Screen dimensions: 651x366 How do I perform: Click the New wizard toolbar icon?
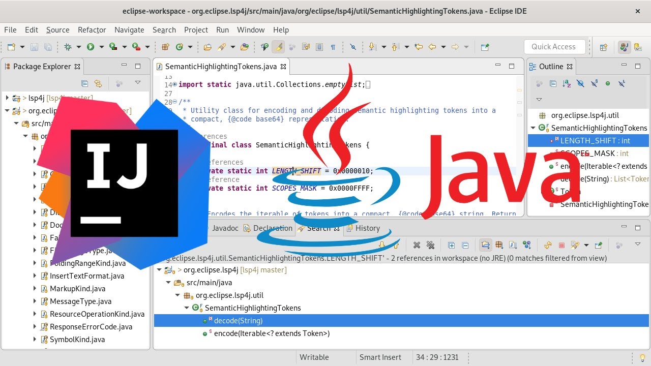[11, 47]
